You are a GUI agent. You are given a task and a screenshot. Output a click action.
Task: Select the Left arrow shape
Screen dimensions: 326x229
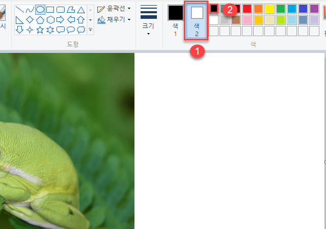[71, 20]
